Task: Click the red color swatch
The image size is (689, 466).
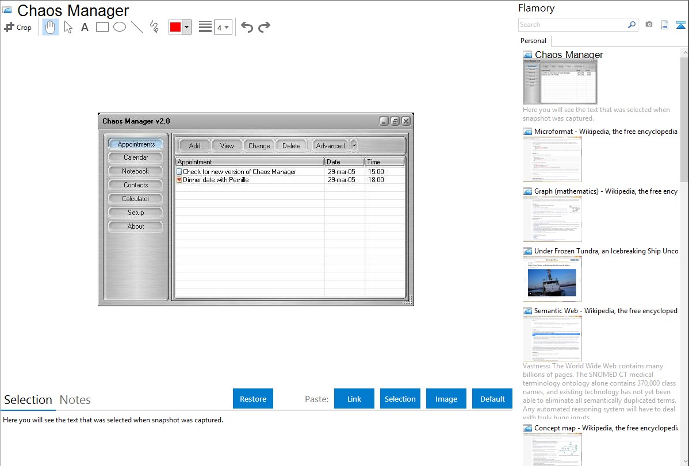Action: pos(175,27)
